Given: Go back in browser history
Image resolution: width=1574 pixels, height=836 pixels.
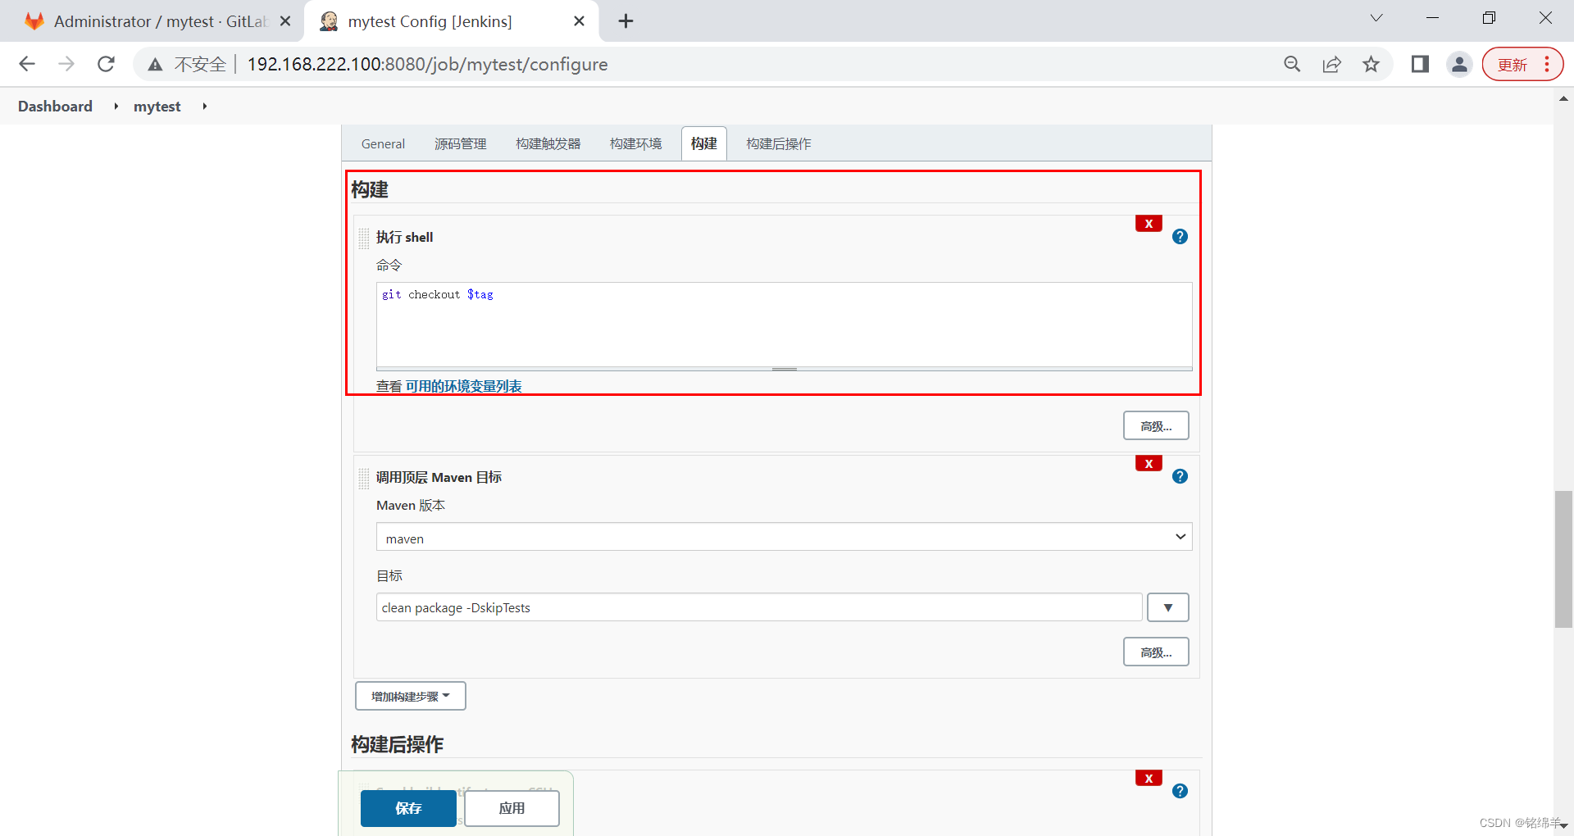Looking at the screenshot, I should point(27,64).
